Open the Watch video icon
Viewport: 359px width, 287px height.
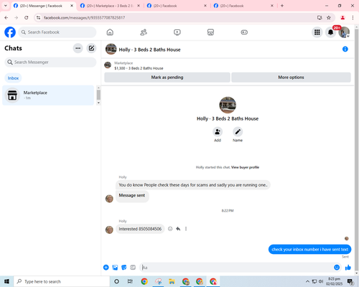pos(177,32)
